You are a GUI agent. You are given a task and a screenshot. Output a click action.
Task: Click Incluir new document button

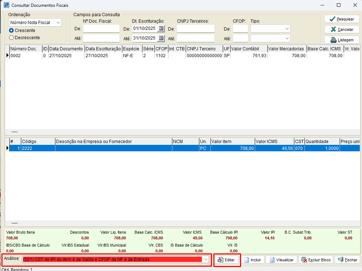pyautogui.click(x=252, y=260)
